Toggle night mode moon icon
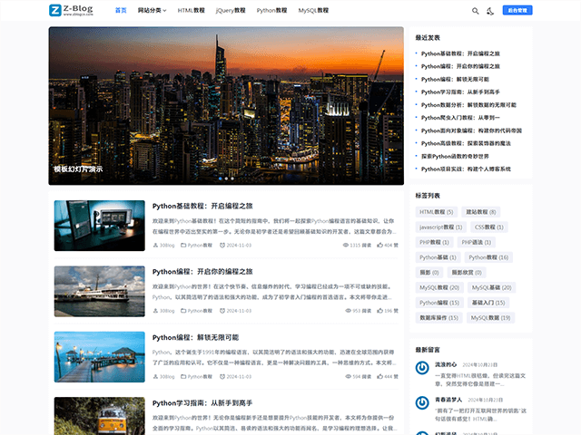 (490, 11)
